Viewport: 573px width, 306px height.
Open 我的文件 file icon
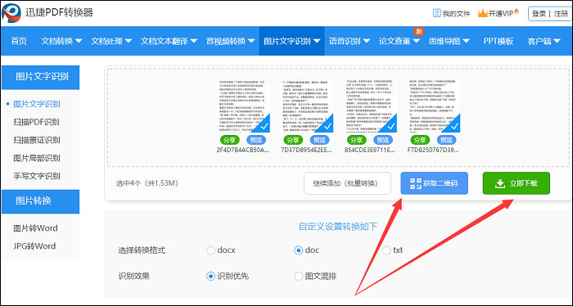(x=436, y=14)
